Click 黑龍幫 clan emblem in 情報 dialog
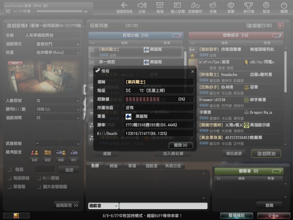Screen dimensions: 293x220 [128, 116]
